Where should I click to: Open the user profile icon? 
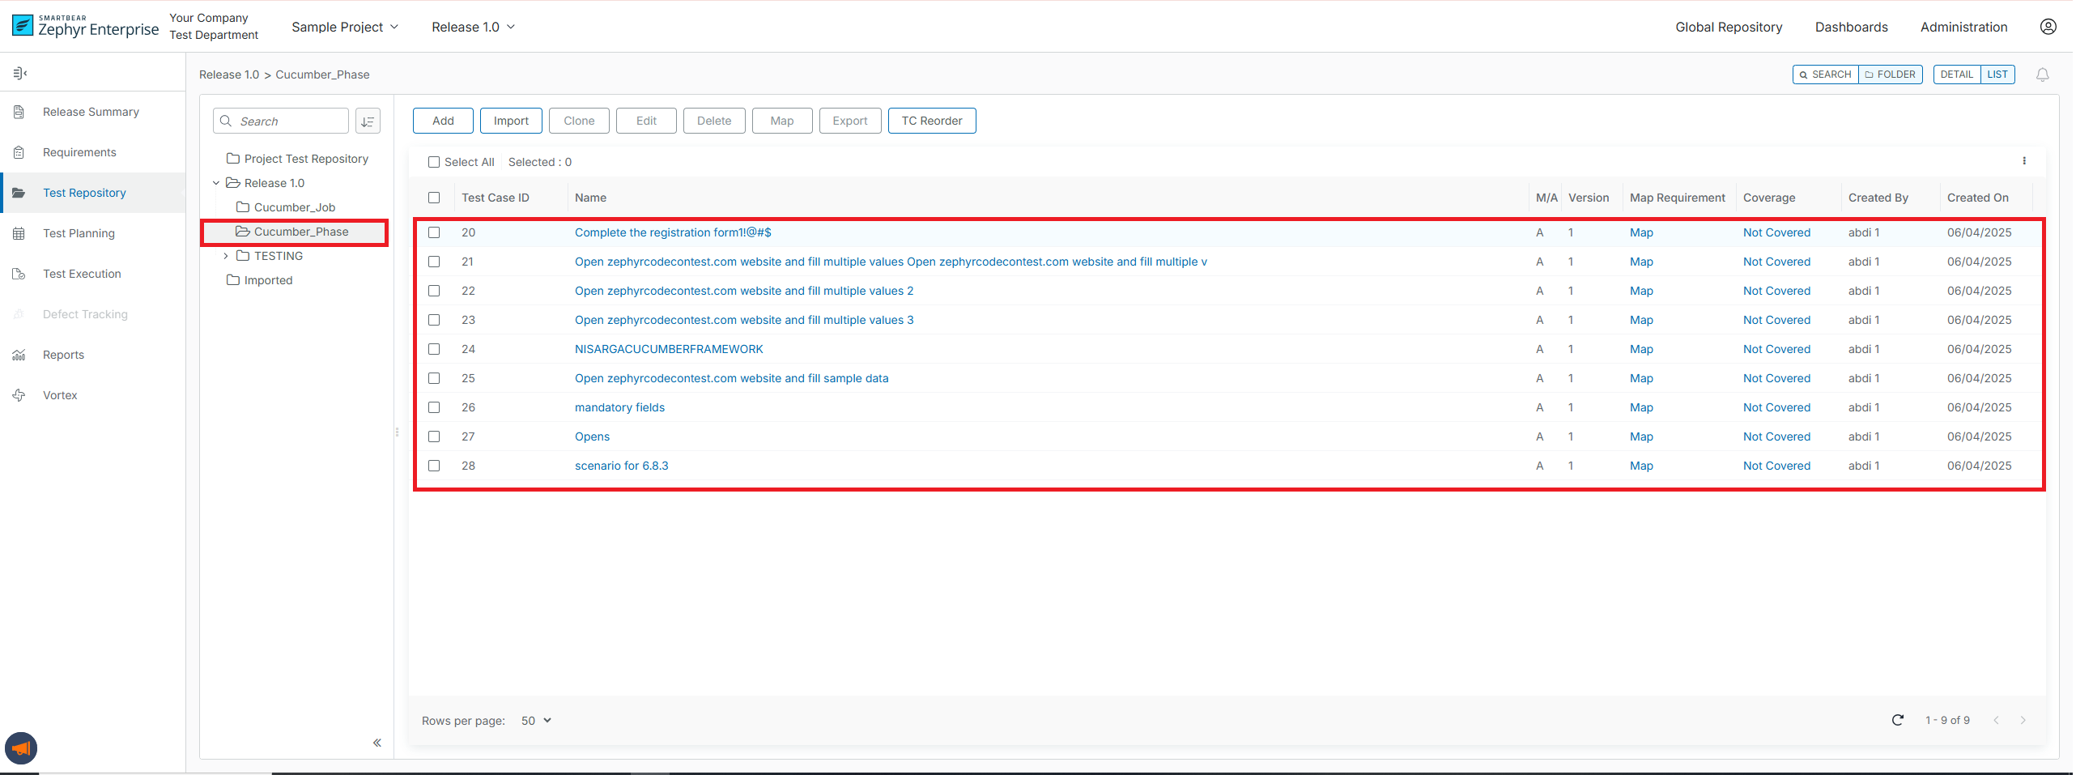tap(2048, 27)
